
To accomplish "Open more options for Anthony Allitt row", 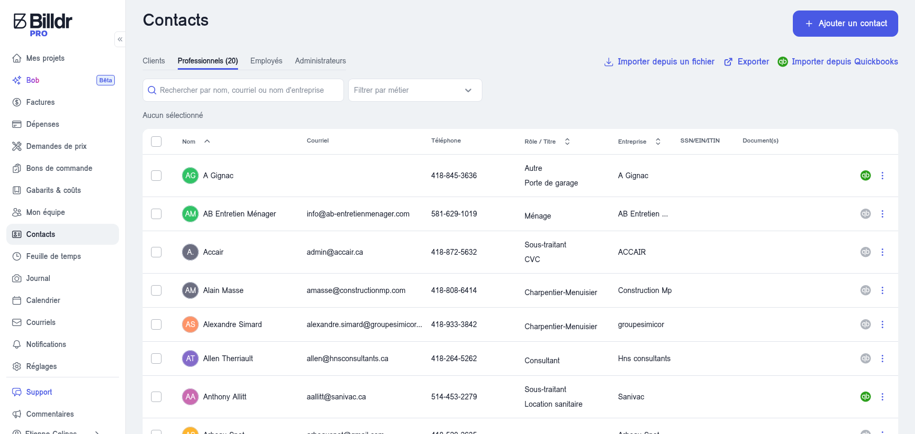I will (882, 397).
